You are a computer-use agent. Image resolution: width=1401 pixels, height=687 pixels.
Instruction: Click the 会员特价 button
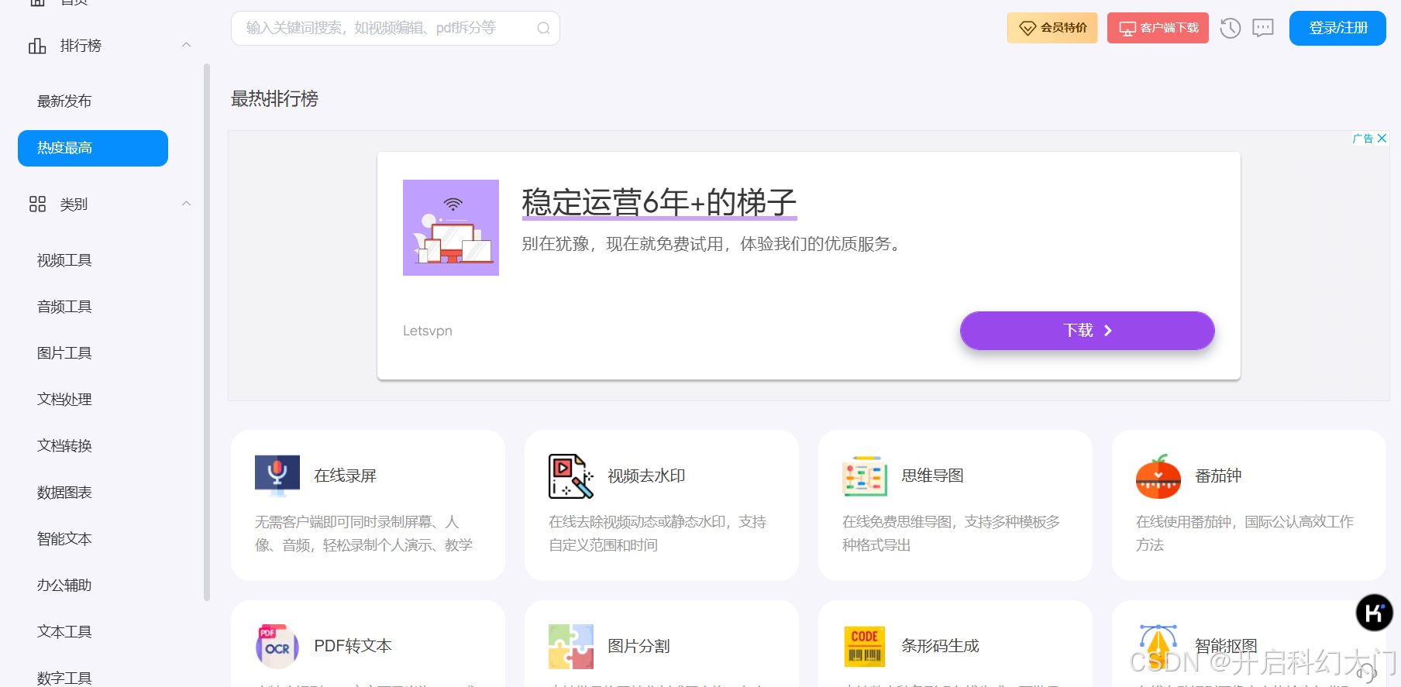pyautogui.click(x=1052, y=28)
